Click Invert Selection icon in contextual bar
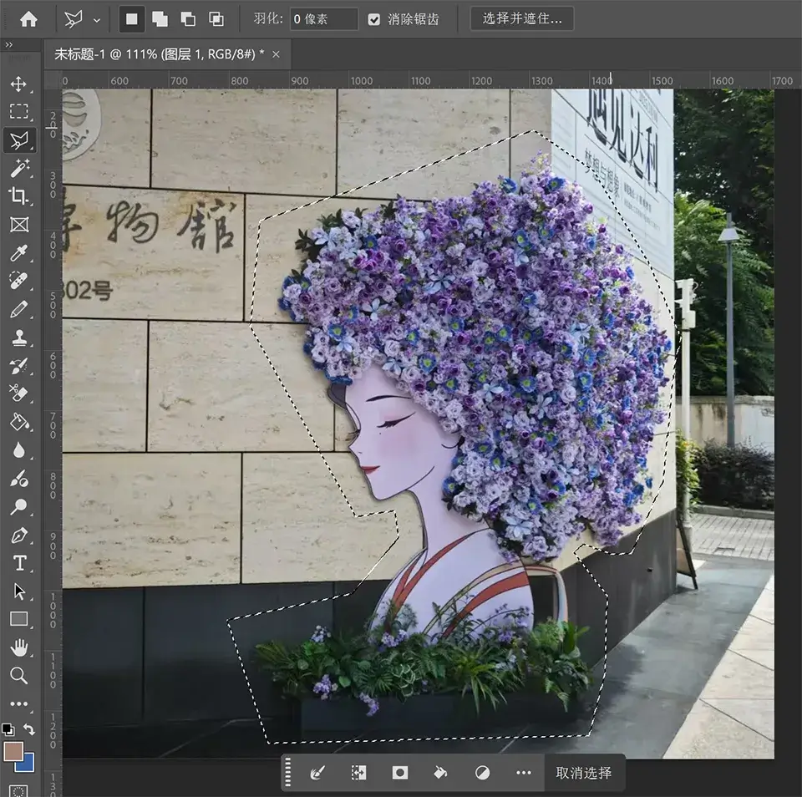 pyautogui.click(x=358, y=773)
